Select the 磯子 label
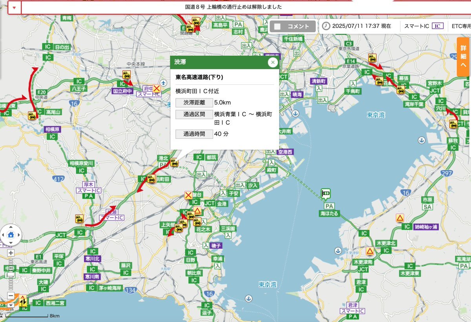471x322 pixels. [217, 245]
